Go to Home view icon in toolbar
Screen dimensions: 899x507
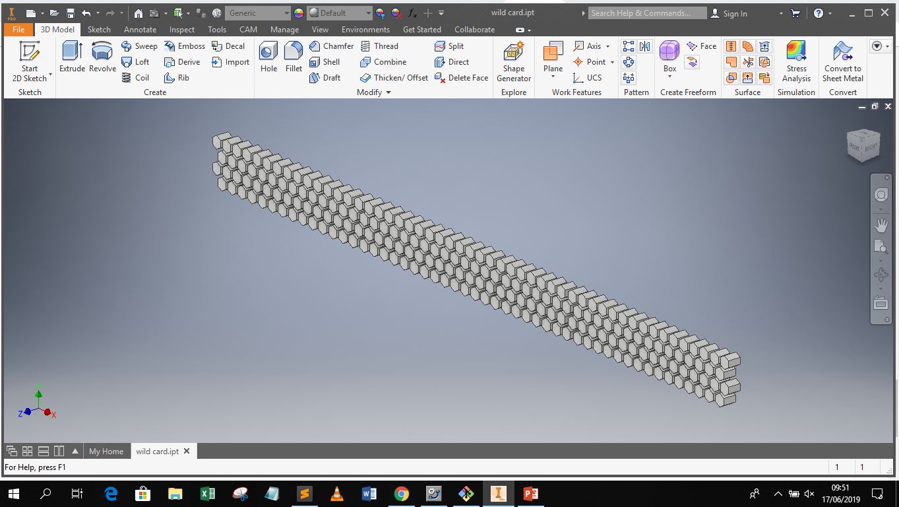tap(138, 13)
